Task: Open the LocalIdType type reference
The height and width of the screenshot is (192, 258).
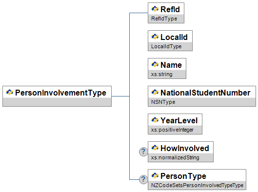Action: [x=166, y=46]
